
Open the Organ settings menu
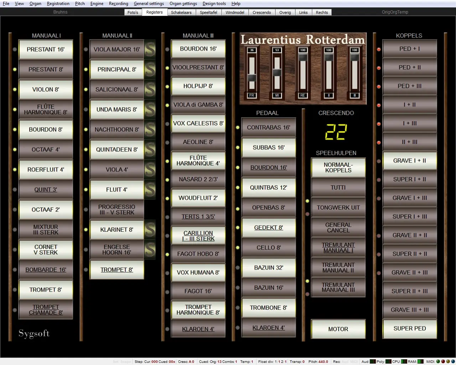[x=183, y=4]
